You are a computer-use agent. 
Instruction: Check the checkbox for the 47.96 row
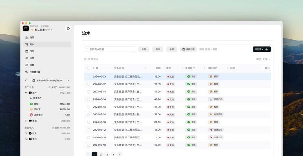click(x=88, y=99)
